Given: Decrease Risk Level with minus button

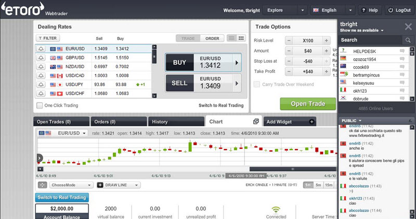Looking at the screenshot, I should coord(289,41).
